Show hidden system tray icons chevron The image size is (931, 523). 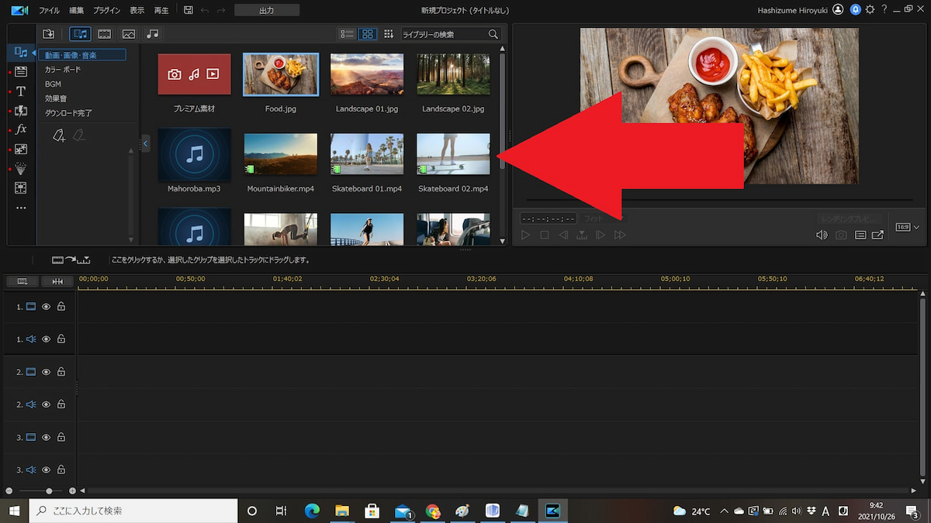pos(724,511)
